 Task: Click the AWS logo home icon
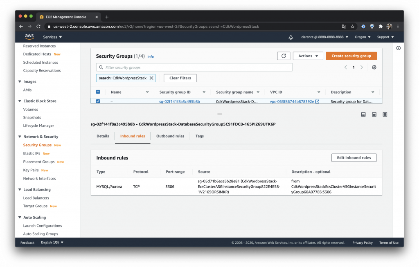pos(29,36)
